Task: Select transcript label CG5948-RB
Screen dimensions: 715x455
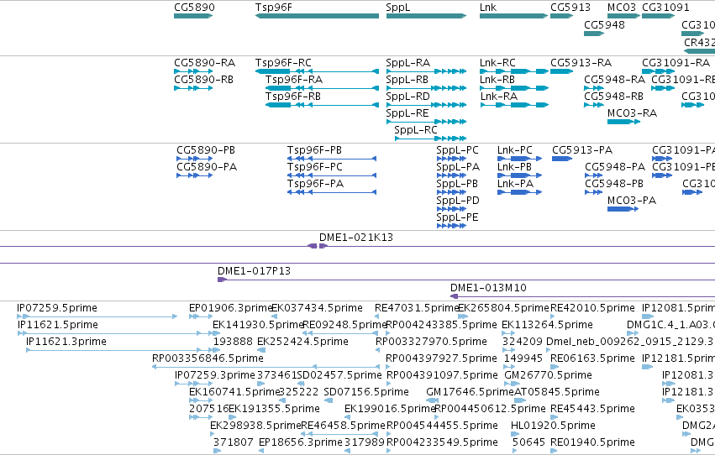Action: click(x=613, y=96)
